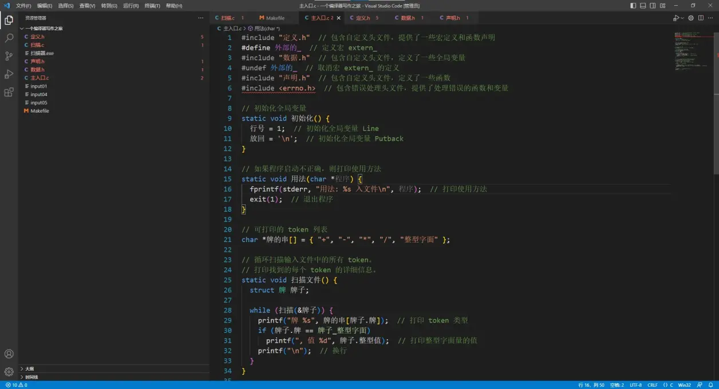The image size is (719, 389).
Task: Open the 查看(V) menu
Action: 88,5
